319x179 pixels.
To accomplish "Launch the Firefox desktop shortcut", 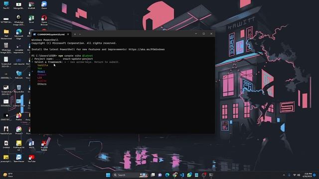I will [x=19, y=117].
